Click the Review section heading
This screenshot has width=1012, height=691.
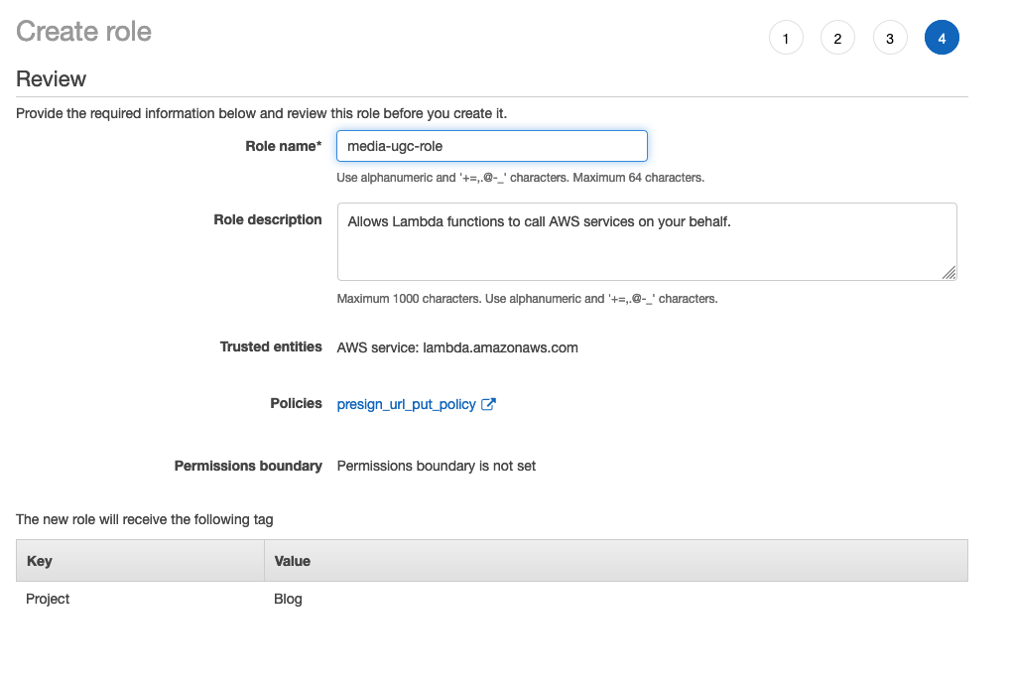[52, 79]
